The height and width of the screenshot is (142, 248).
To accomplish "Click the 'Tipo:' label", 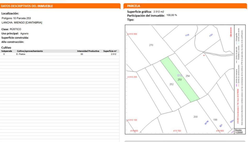I will tap(131, 20).
